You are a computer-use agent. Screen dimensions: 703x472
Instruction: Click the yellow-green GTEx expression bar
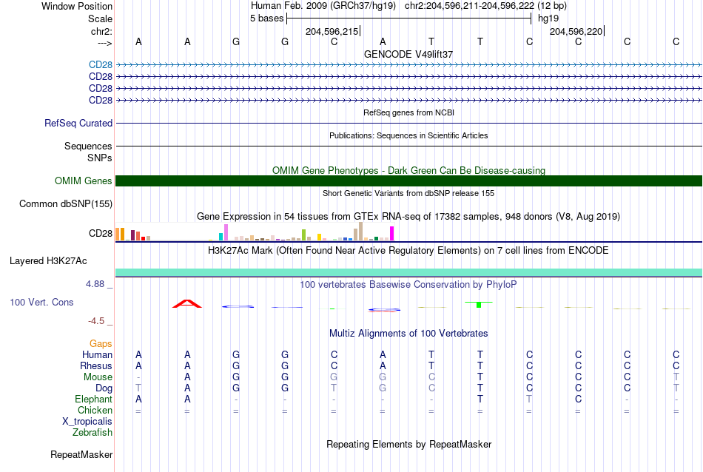304,235
